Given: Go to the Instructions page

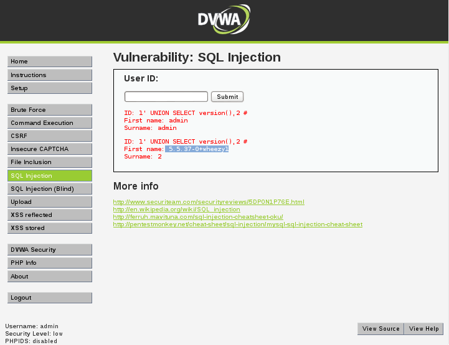Looking at the screenshot, I should [50, 75].
